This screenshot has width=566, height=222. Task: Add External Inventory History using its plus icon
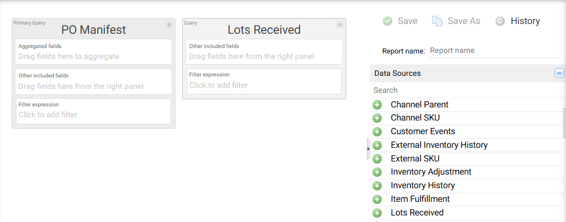(x=377, y=145)
